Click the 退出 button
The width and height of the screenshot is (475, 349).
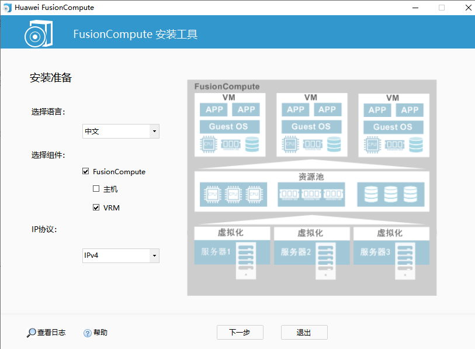click(304, 332)
